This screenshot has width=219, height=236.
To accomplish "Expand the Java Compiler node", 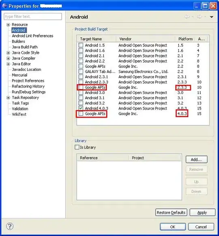I will coord(8,58).
